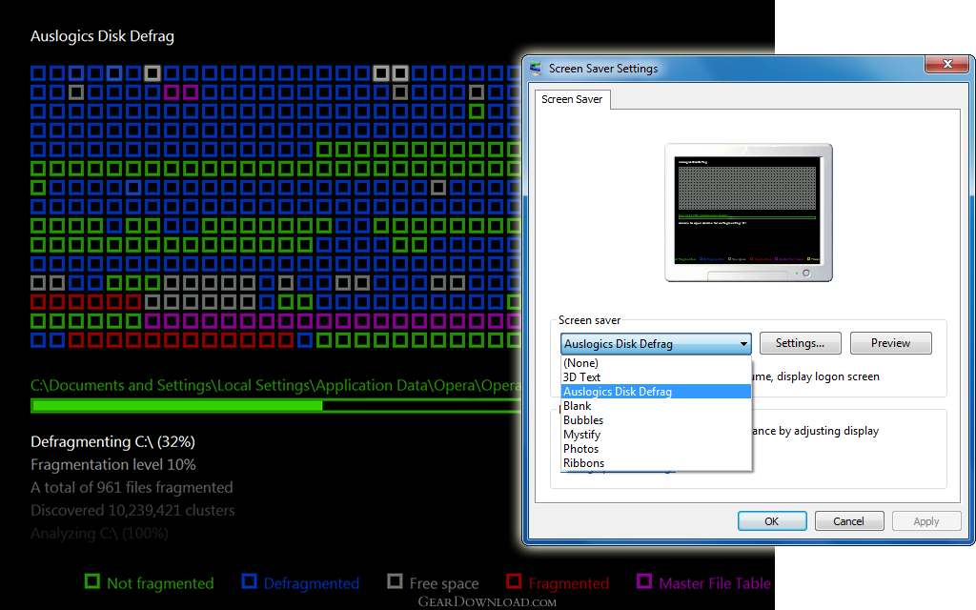
Task: Click the "Free space" legend label
Action: 444,583
